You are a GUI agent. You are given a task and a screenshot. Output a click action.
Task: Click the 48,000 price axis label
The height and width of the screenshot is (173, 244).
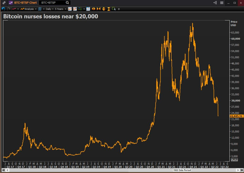tap(236, 63)
